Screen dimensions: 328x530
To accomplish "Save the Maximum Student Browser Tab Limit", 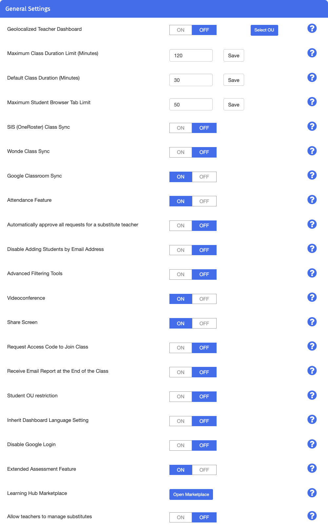I will tap(234, 104).
